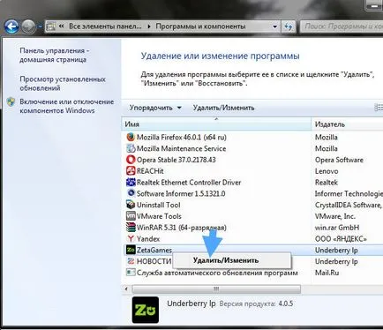
Task: Open recent pages dropdown beside navigation arrows
Action: tap(40, 26)
